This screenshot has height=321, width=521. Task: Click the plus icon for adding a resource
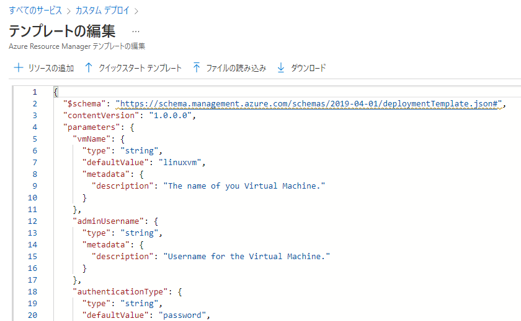(x=18, y=67)
